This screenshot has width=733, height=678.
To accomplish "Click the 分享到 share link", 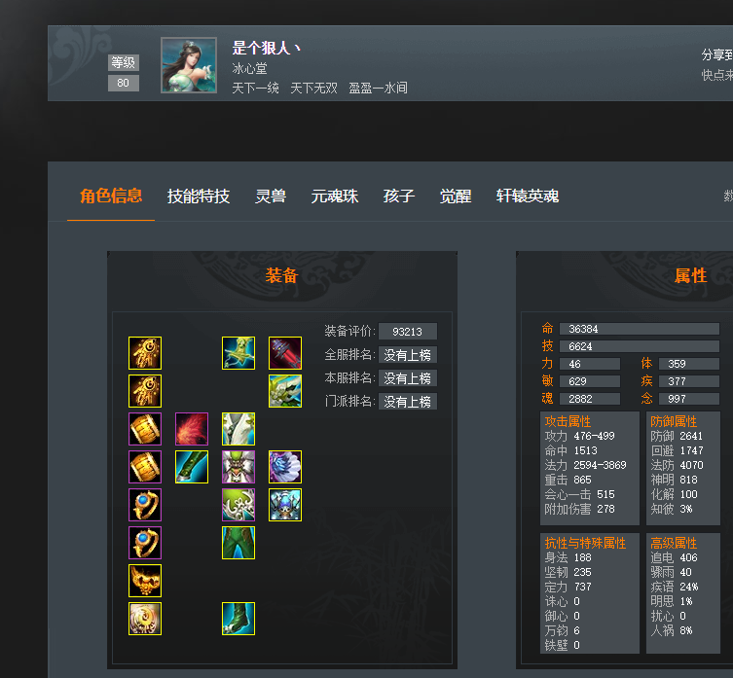I will [x=716, y=54].
